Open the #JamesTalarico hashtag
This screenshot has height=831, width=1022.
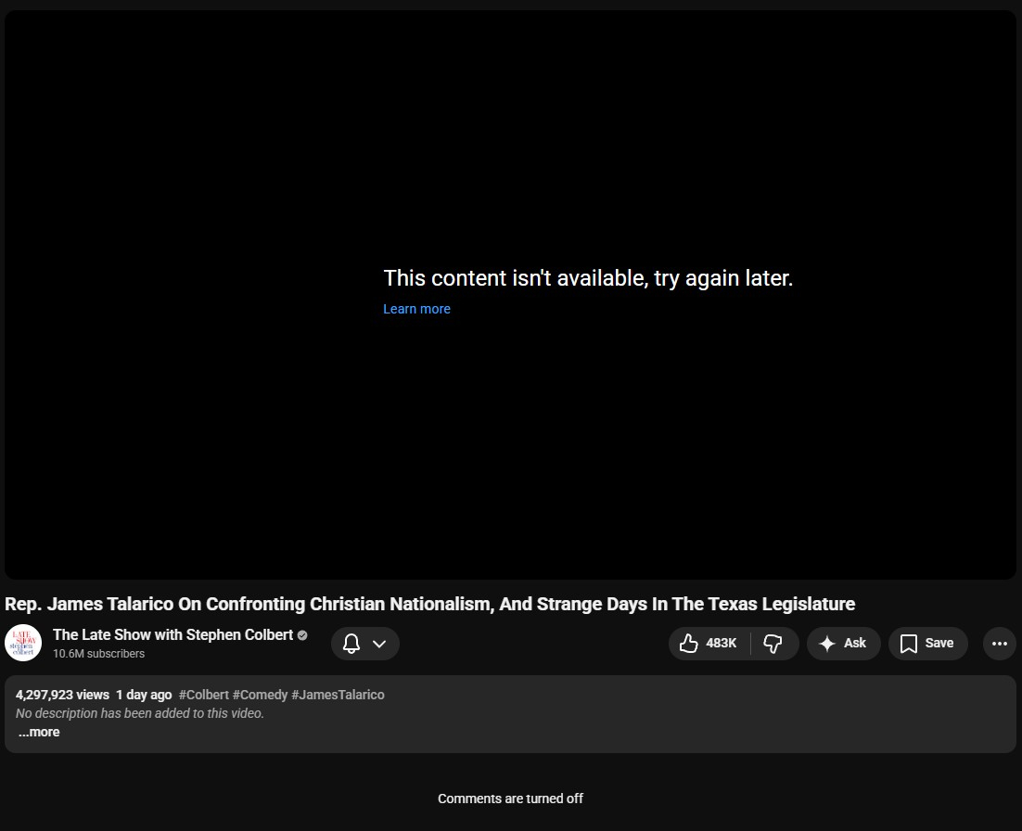pos(338,695)
